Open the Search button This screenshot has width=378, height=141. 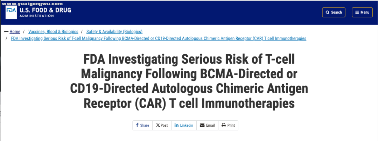point(334,13)
